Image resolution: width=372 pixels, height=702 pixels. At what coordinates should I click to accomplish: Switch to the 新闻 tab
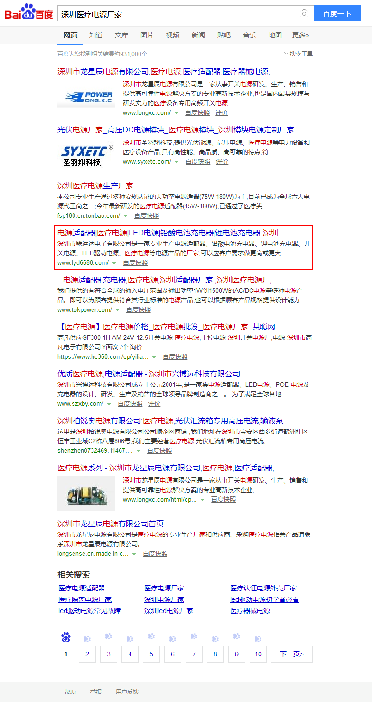[198, 35]
